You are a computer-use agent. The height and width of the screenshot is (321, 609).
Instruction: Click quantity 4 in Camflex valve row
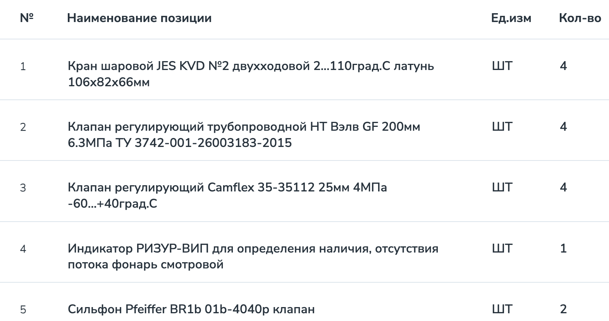pos(563,188)
